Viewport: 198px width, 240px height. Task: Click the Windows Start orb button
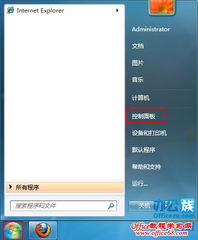click(x=13, y=231)
